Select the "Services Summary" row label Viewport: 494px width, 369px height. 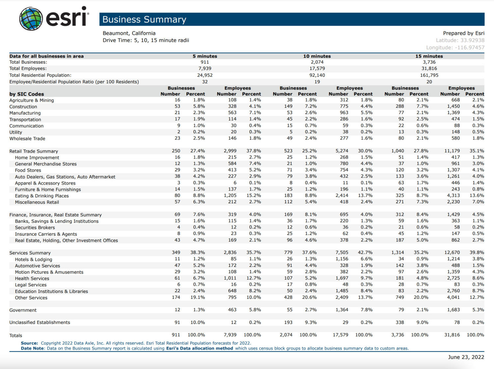30,253
